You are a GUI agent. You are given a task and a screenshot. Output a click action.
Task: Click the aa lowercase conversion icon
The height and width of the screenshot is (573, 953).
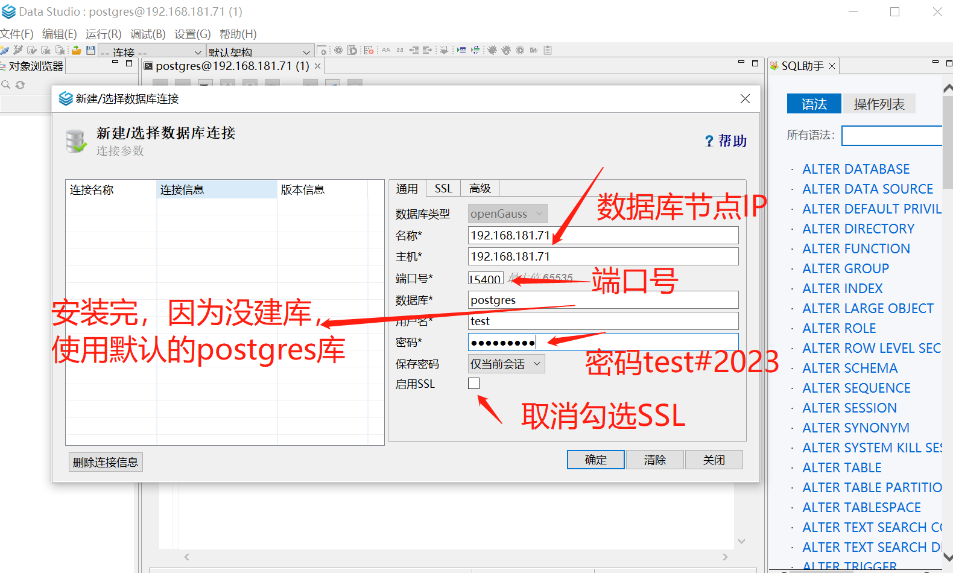pos(400,50)
